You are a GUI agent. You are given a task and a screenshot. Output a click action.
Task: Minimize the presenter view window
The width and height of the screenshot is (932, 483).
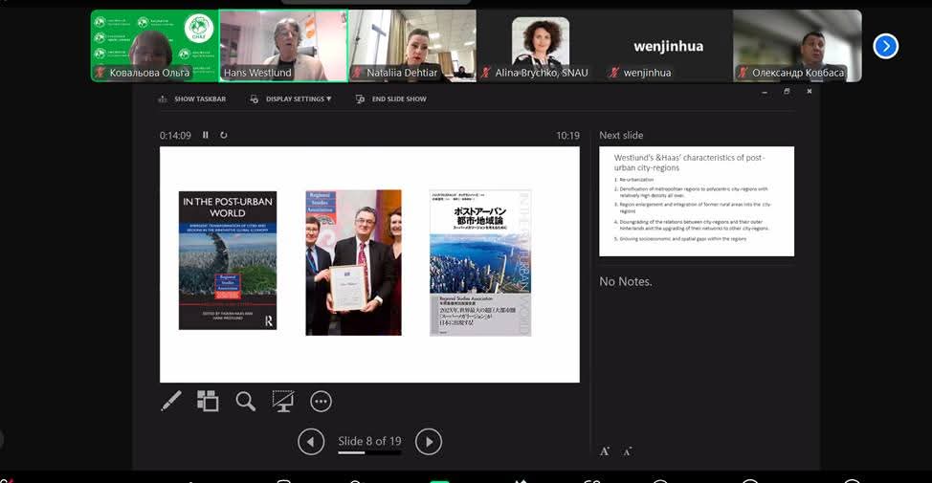[x=765, y=92]
